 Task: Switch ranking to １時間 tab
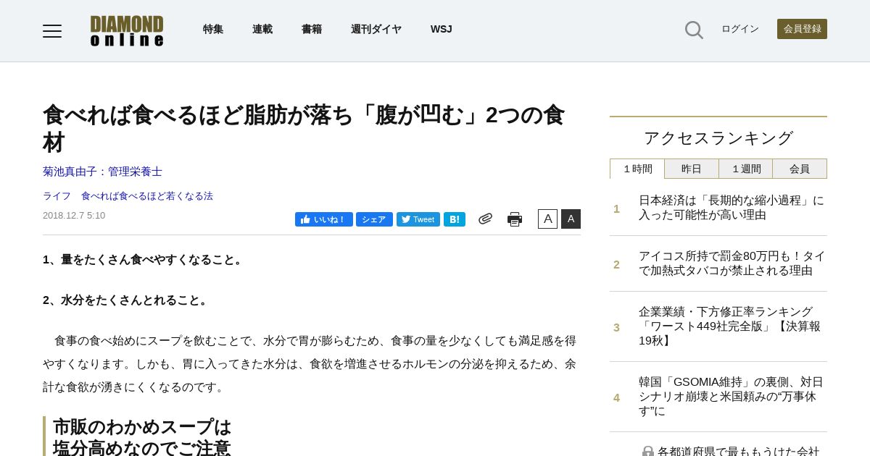637,169
